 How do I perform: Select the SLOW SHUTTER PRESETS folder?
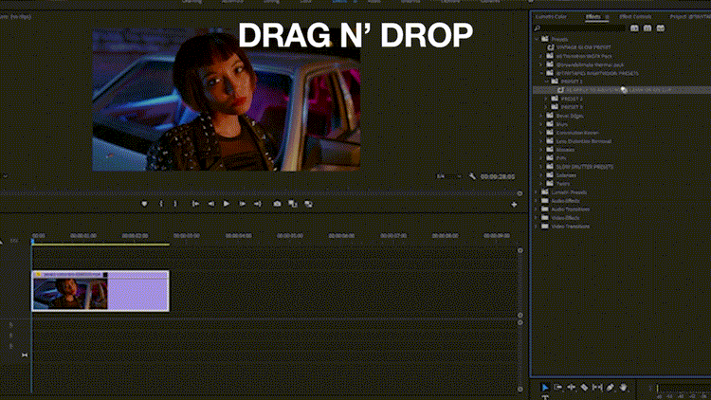coord(585,167)
